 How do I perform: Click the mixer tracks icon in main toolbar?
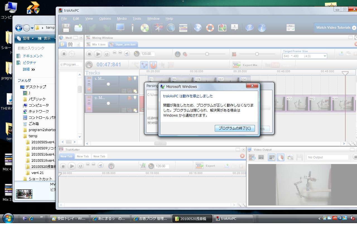(x=183, y=28)
